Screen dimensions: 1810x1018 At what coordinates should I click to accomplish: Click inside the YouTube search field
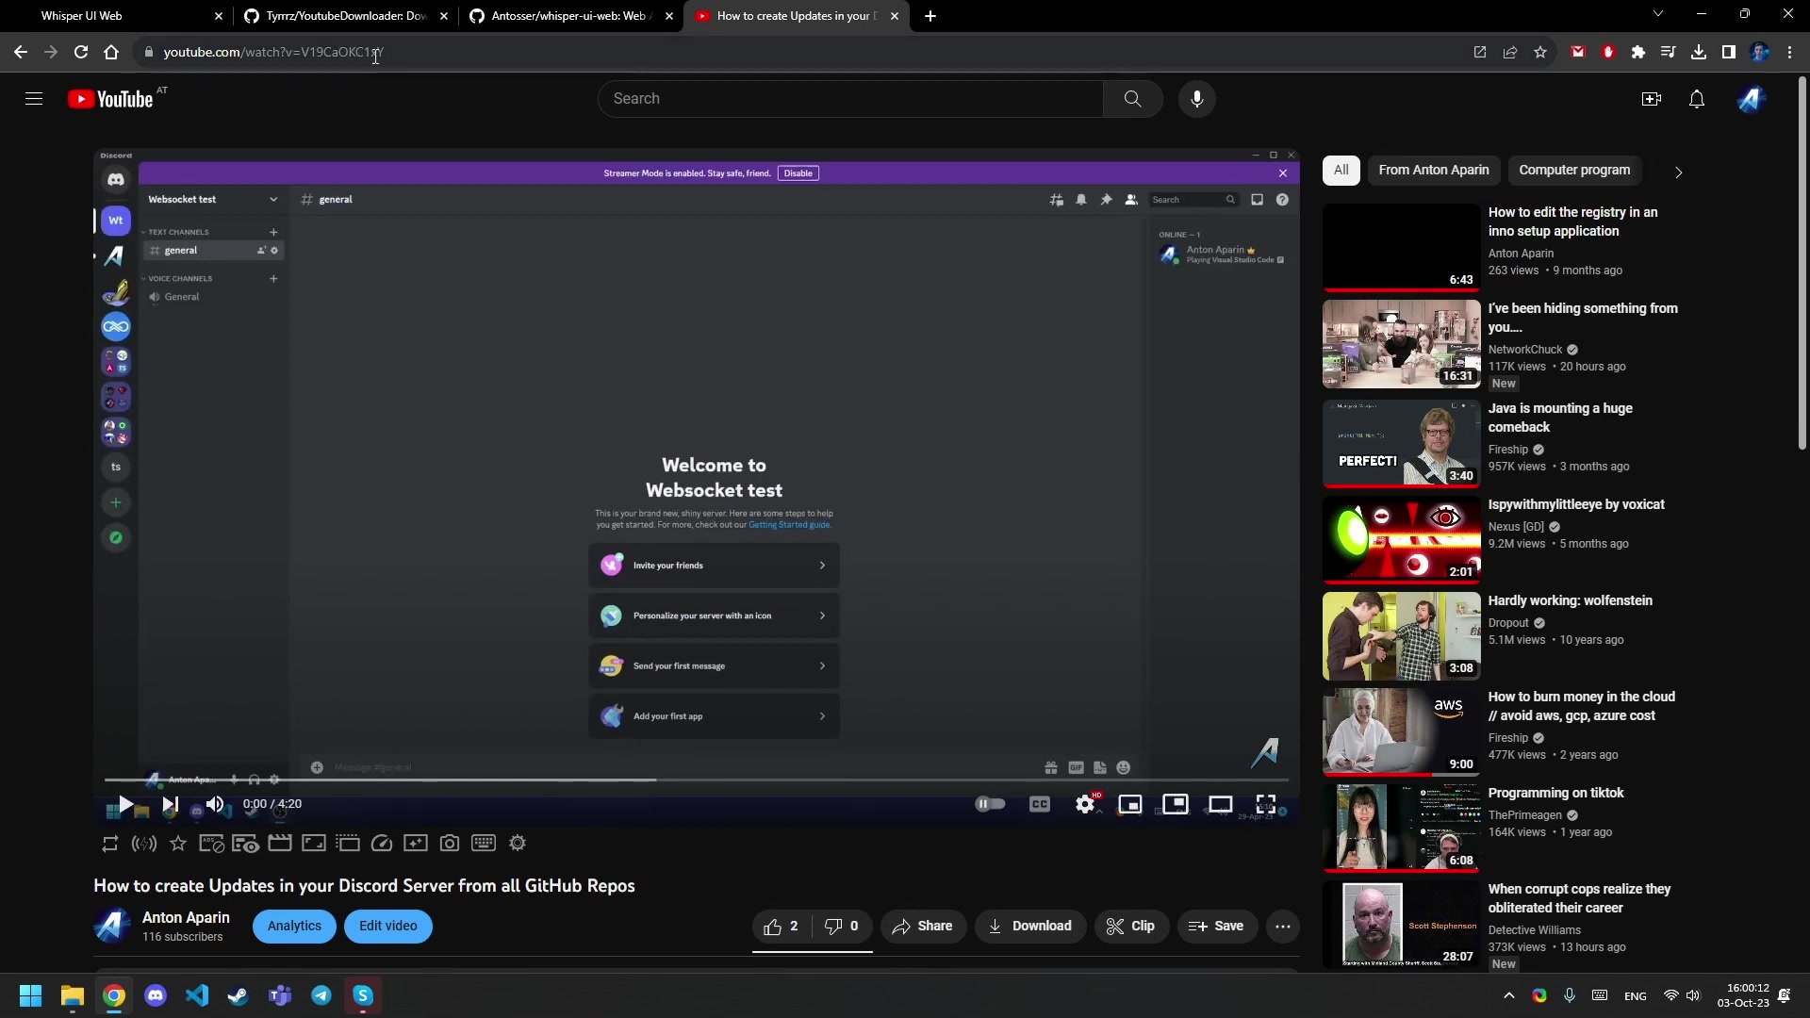[848, 98]
